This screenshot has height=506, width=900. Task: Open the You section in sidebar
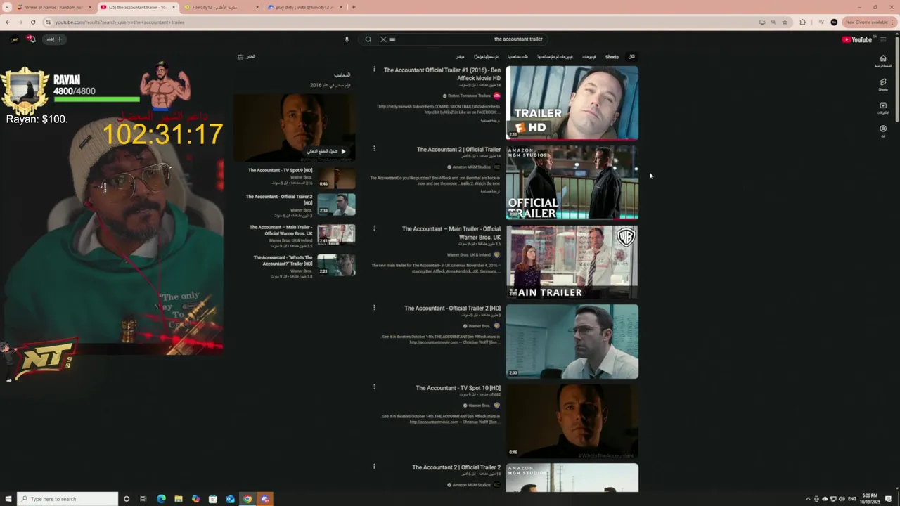883,131
